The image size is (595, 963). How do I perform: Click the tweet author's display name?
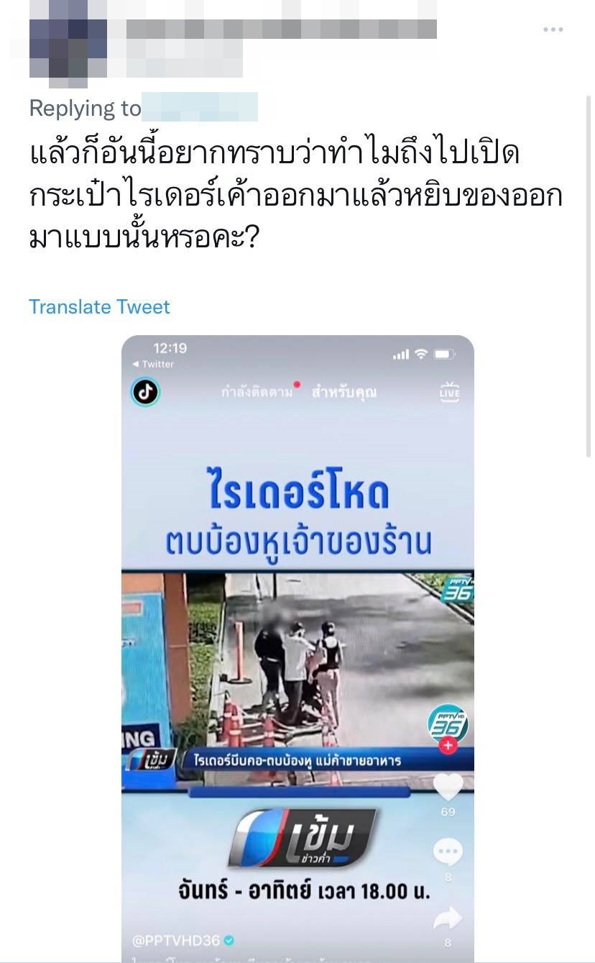pos(281,29)
